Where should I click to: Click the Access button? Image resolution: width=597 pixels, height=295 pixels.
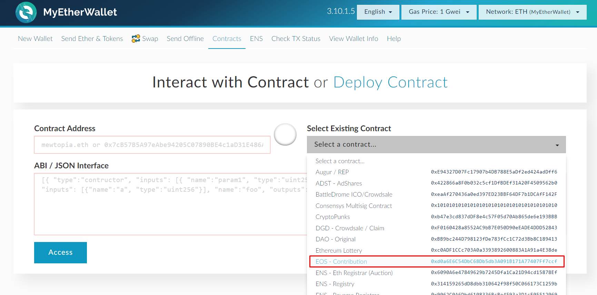point(60,253)
